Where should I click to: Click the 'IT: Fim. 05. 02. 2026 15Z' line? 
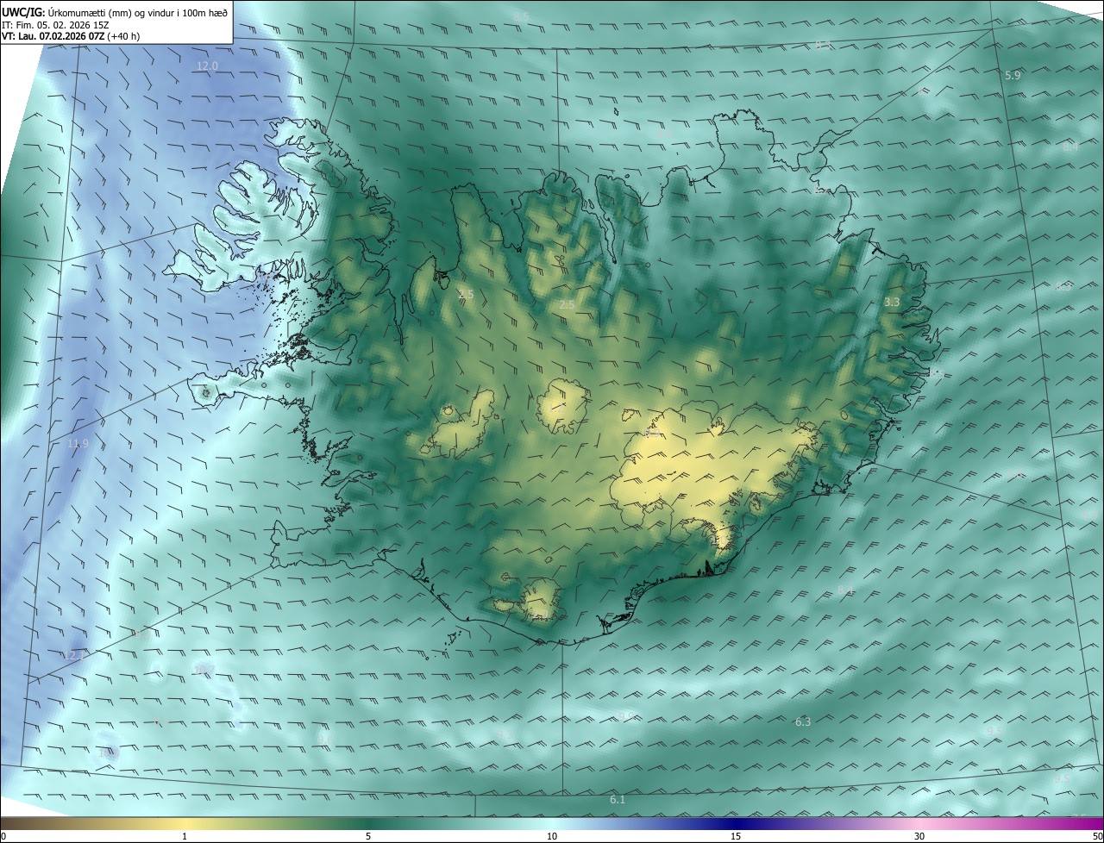[x=54, y=24]
